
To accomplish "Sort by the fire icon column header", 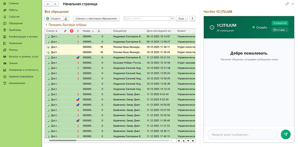I will (72, 31).
